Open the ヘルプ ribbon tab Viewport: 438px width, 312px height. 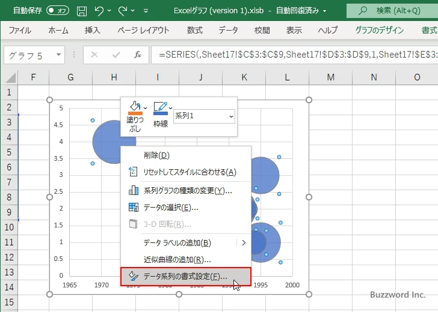(328, 30)
